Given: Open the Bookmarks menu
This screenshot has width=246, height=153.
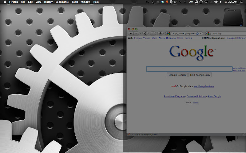Looking at the screenshot, I should [62, 2].
